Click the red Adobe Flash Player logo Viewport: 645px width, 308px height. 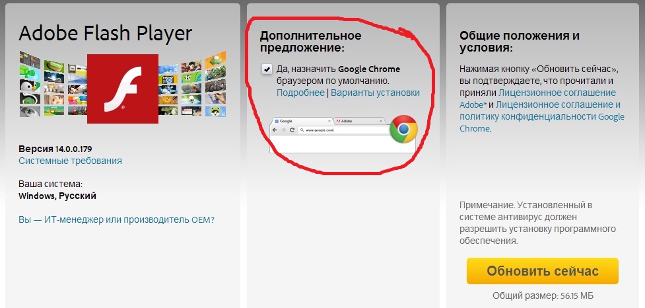pyautogui.click(x=123, y=89)
